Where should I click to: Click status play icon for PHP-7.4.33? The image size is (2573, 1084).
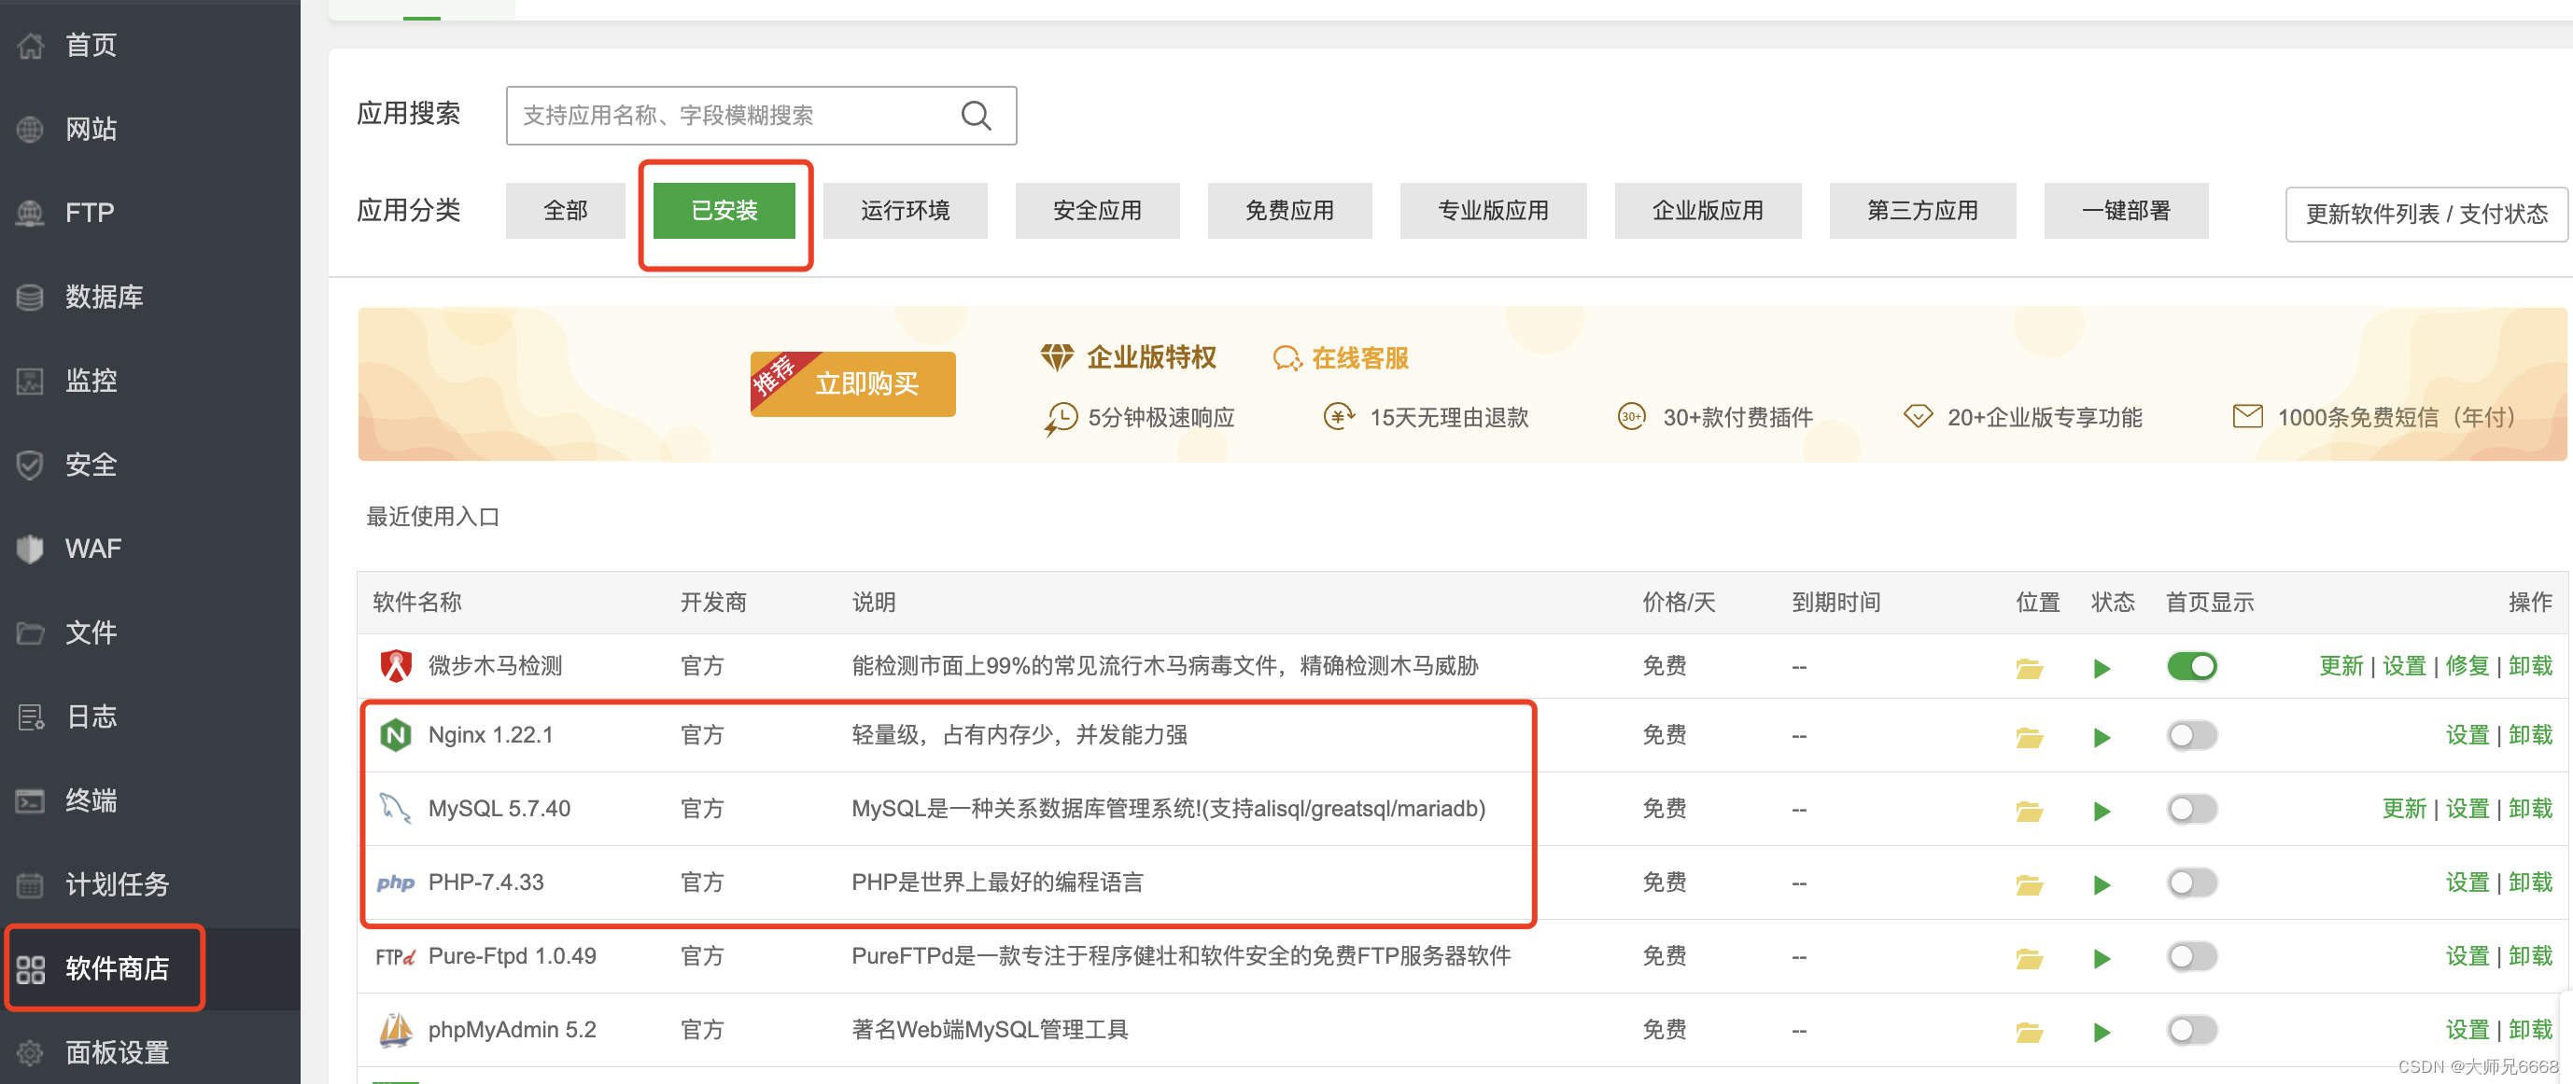tap(2102, 884)
